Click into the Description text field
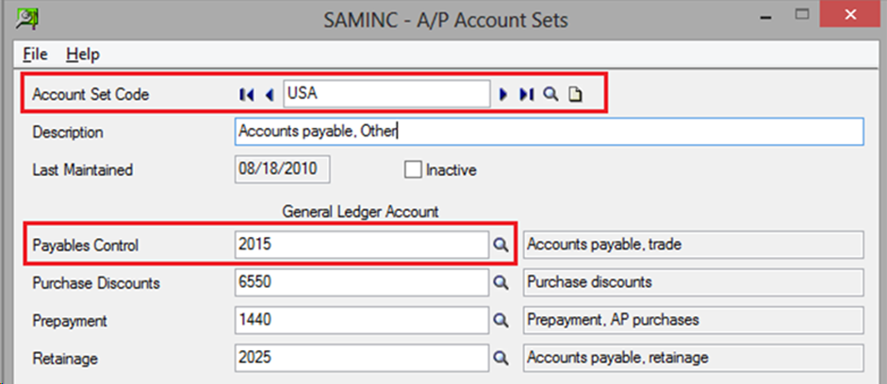Screen dimensions: 887x384 click(x=549, y=132)
